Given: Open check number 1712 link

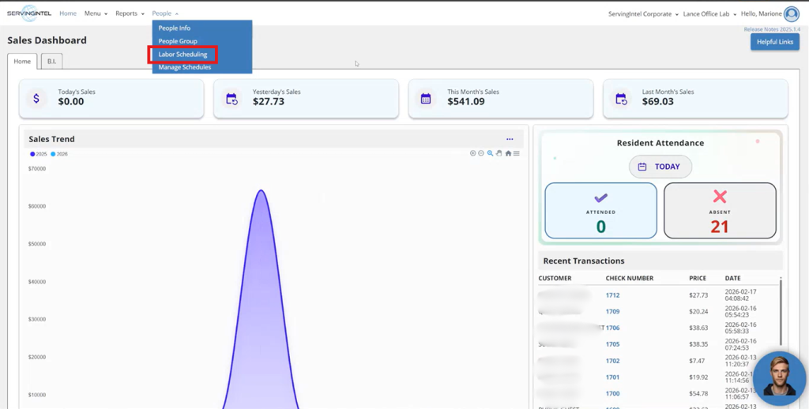Looking at the screenshot, I should [x=612, y=295].
